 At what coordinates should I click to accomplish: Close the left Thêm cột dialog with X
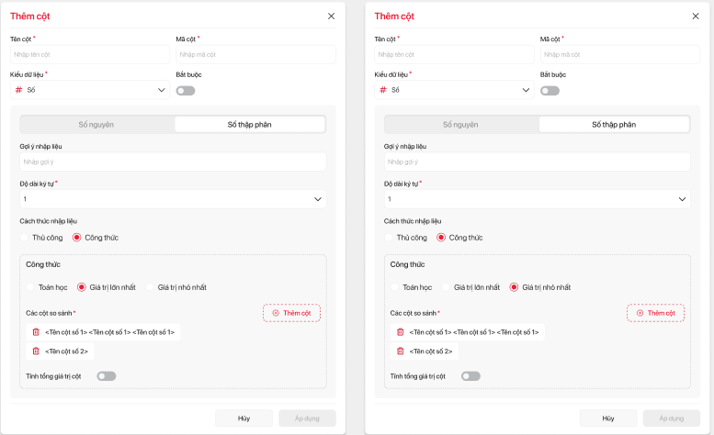[332, 17]
